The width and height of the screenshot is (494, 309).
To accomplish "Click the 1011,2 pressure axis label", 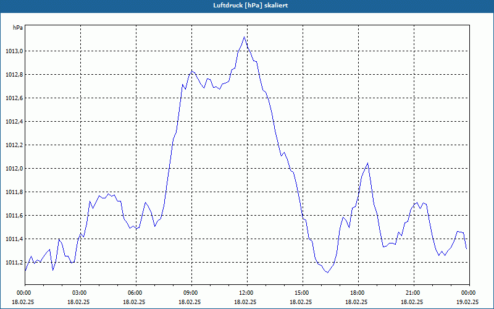I will 14,263.
